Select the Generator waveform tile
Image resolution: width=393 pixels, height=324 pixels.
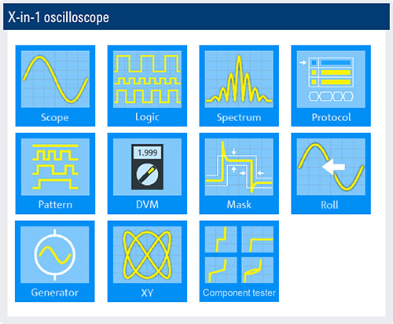[55, 261]
